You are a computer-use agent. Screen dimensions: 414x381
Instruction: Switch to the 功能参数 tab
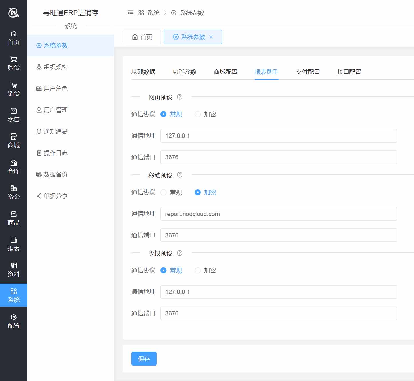[184, 72]
